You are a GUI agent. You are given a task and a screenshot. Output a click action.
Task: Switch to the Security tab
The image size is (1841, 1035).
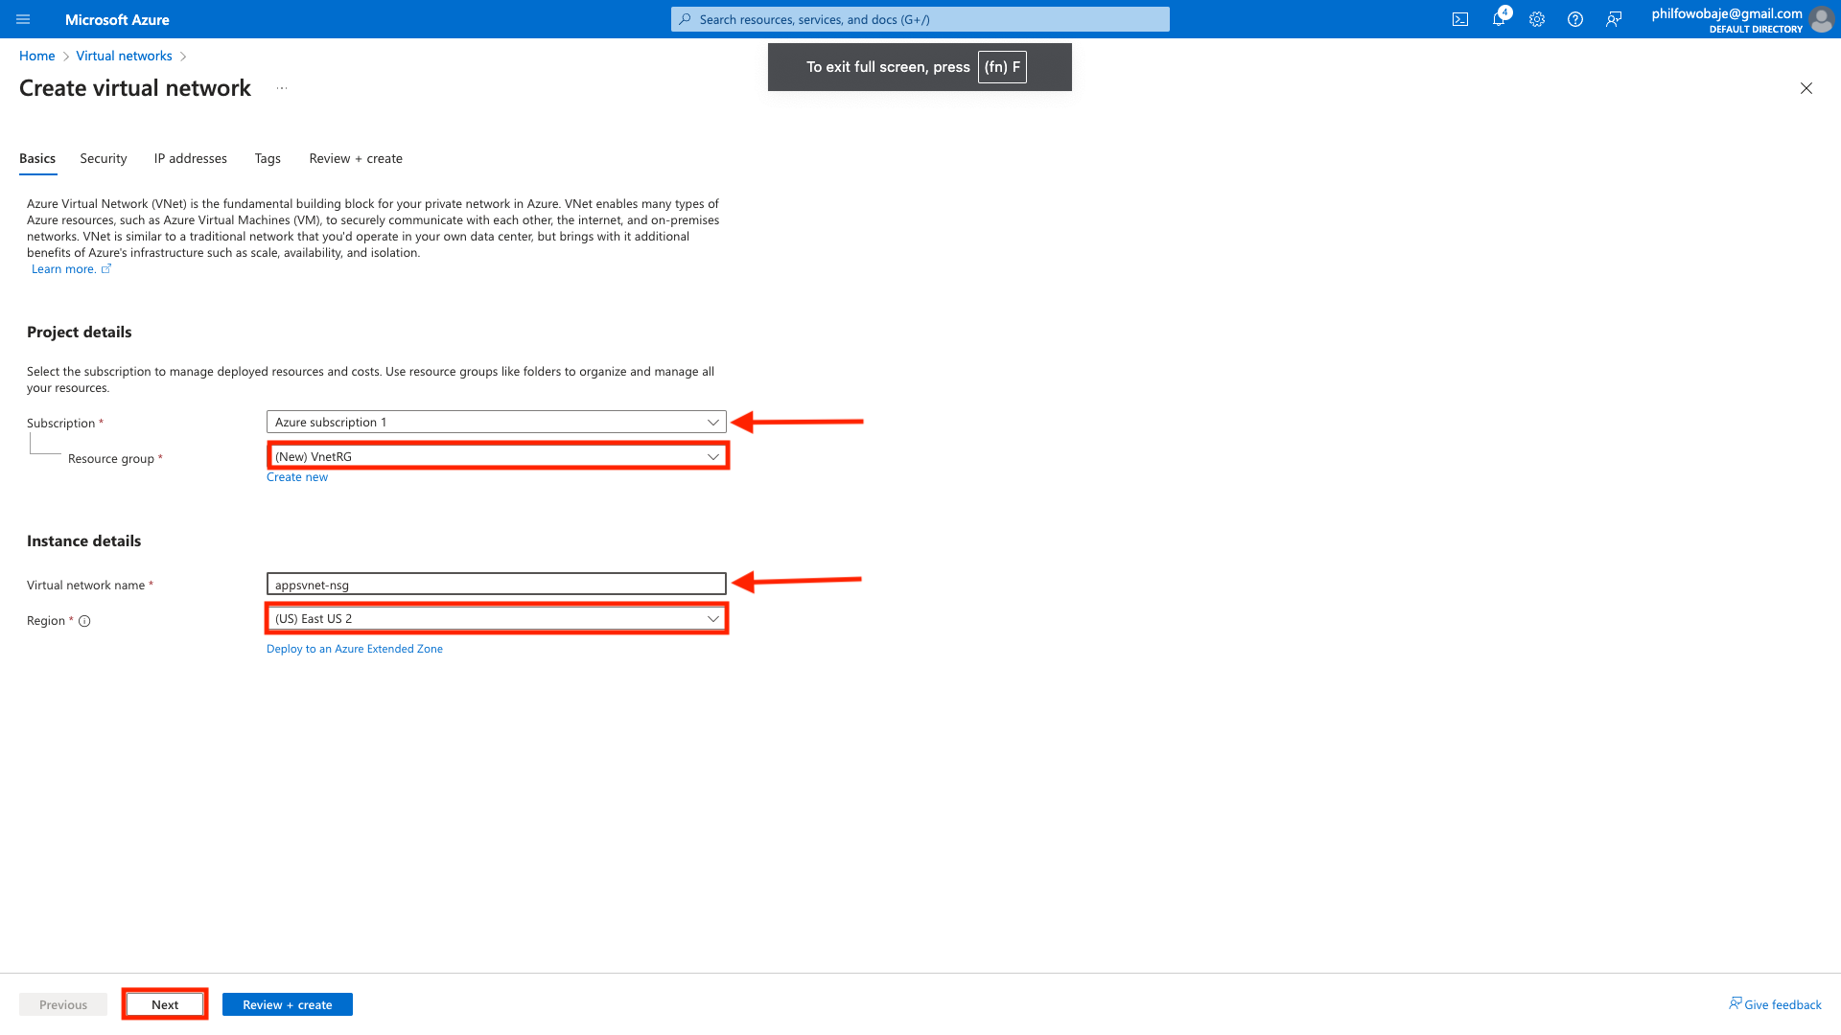pos(104,159)
